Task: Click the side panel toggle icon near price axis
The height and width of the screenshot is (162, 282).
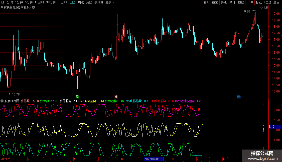Action: [266, 7]
